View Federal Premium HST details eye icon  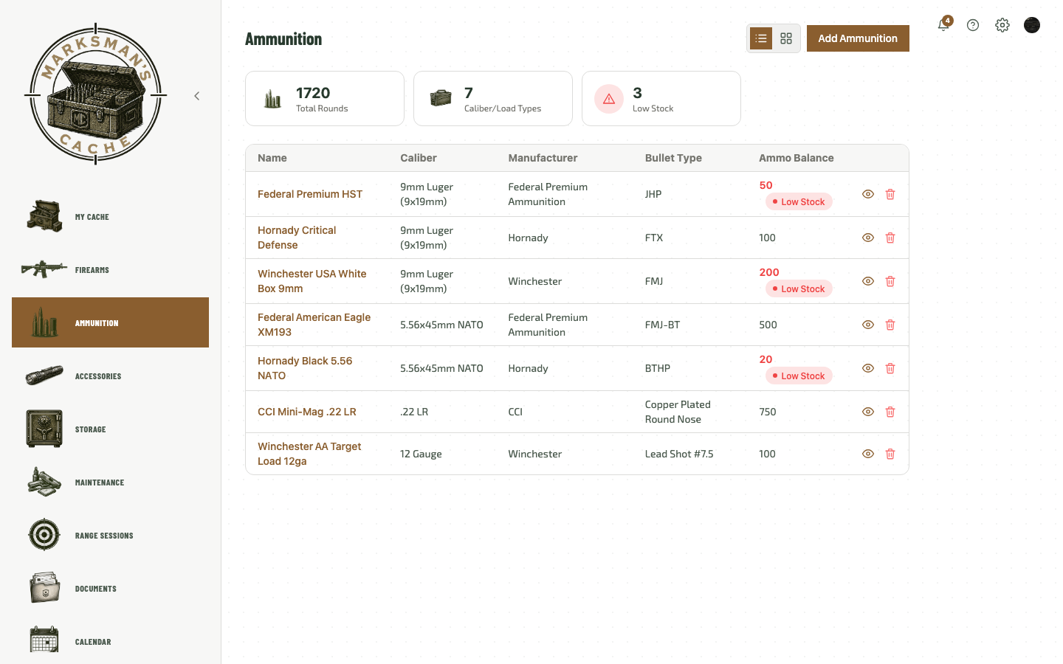click(x=868, y=194)
